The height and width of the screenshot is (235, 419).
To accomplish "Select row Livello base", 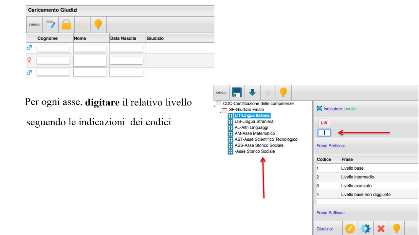I will (367, 168).
